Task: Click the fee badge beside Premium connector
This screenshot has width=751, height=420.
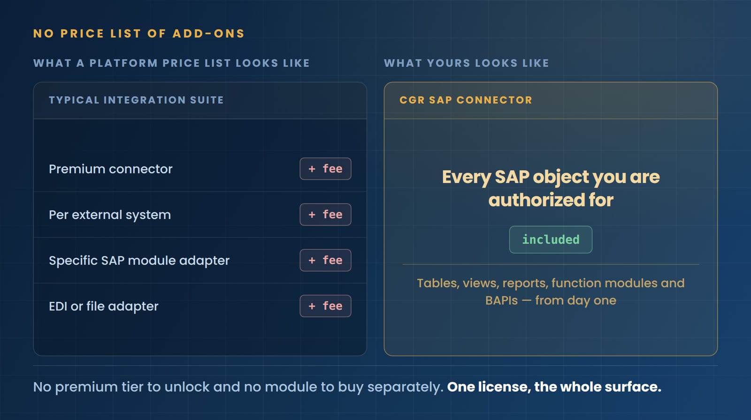Action: click(325, 169)
